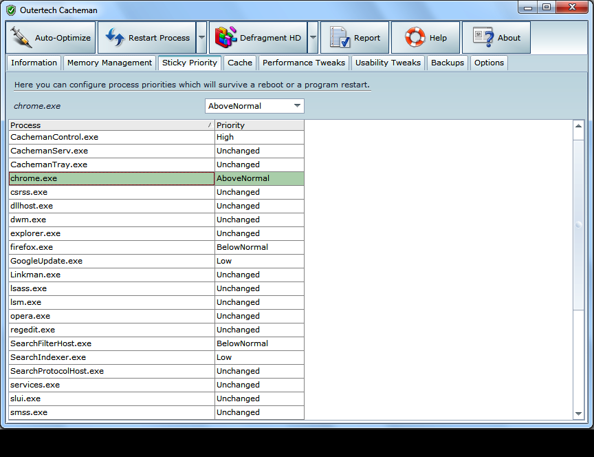
Task: Click the Low priority cell for GoogleUpdate.exe
Action: [259, 261]
